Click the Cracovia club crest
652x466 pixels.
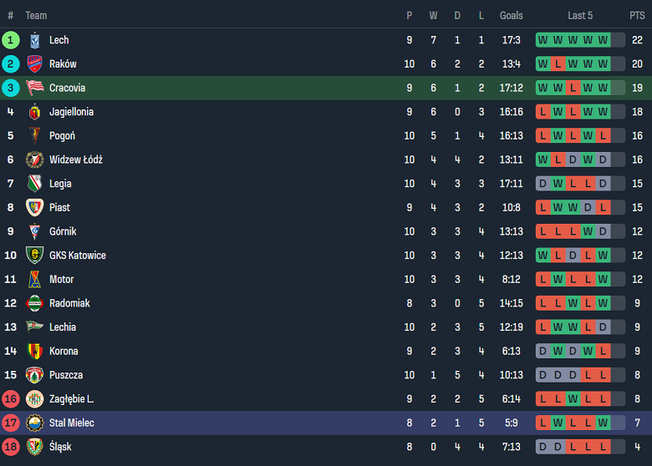(34, 88)
